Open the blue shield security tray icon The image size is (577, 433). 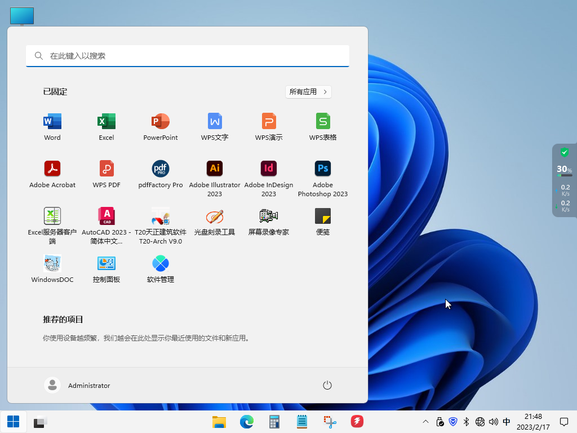pos(453,422)
